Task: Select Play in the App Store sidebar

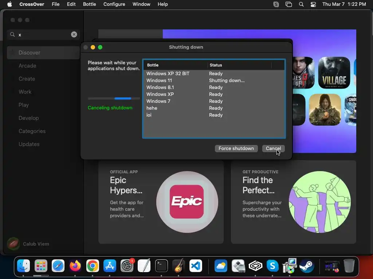Action: click(x=43, y=105)
